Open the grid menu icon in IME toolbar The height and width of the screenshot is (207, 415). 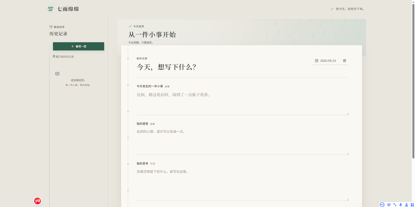pyautogui.click(x=412, y=204)
